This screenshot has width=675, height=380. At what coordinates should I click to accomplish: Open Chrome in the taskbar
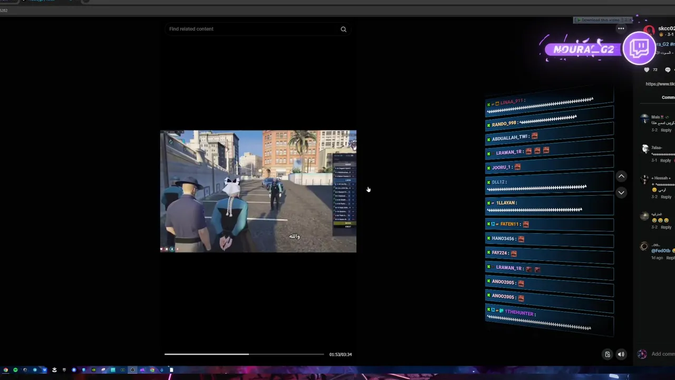click(x=6, y=370)
